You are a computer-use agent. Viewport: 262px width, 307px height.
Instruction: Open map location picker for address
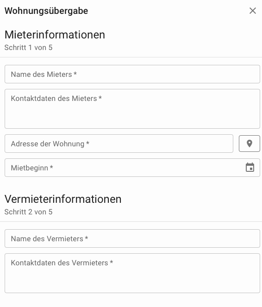coord(250,144)
